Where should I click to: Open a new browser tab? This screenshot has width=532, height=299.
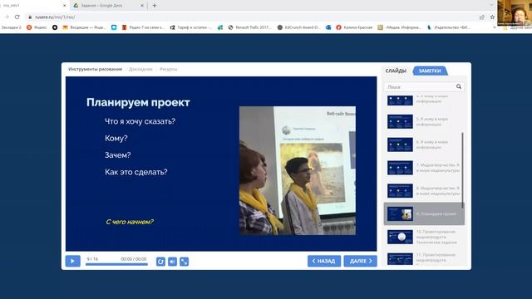pos(155,6)
